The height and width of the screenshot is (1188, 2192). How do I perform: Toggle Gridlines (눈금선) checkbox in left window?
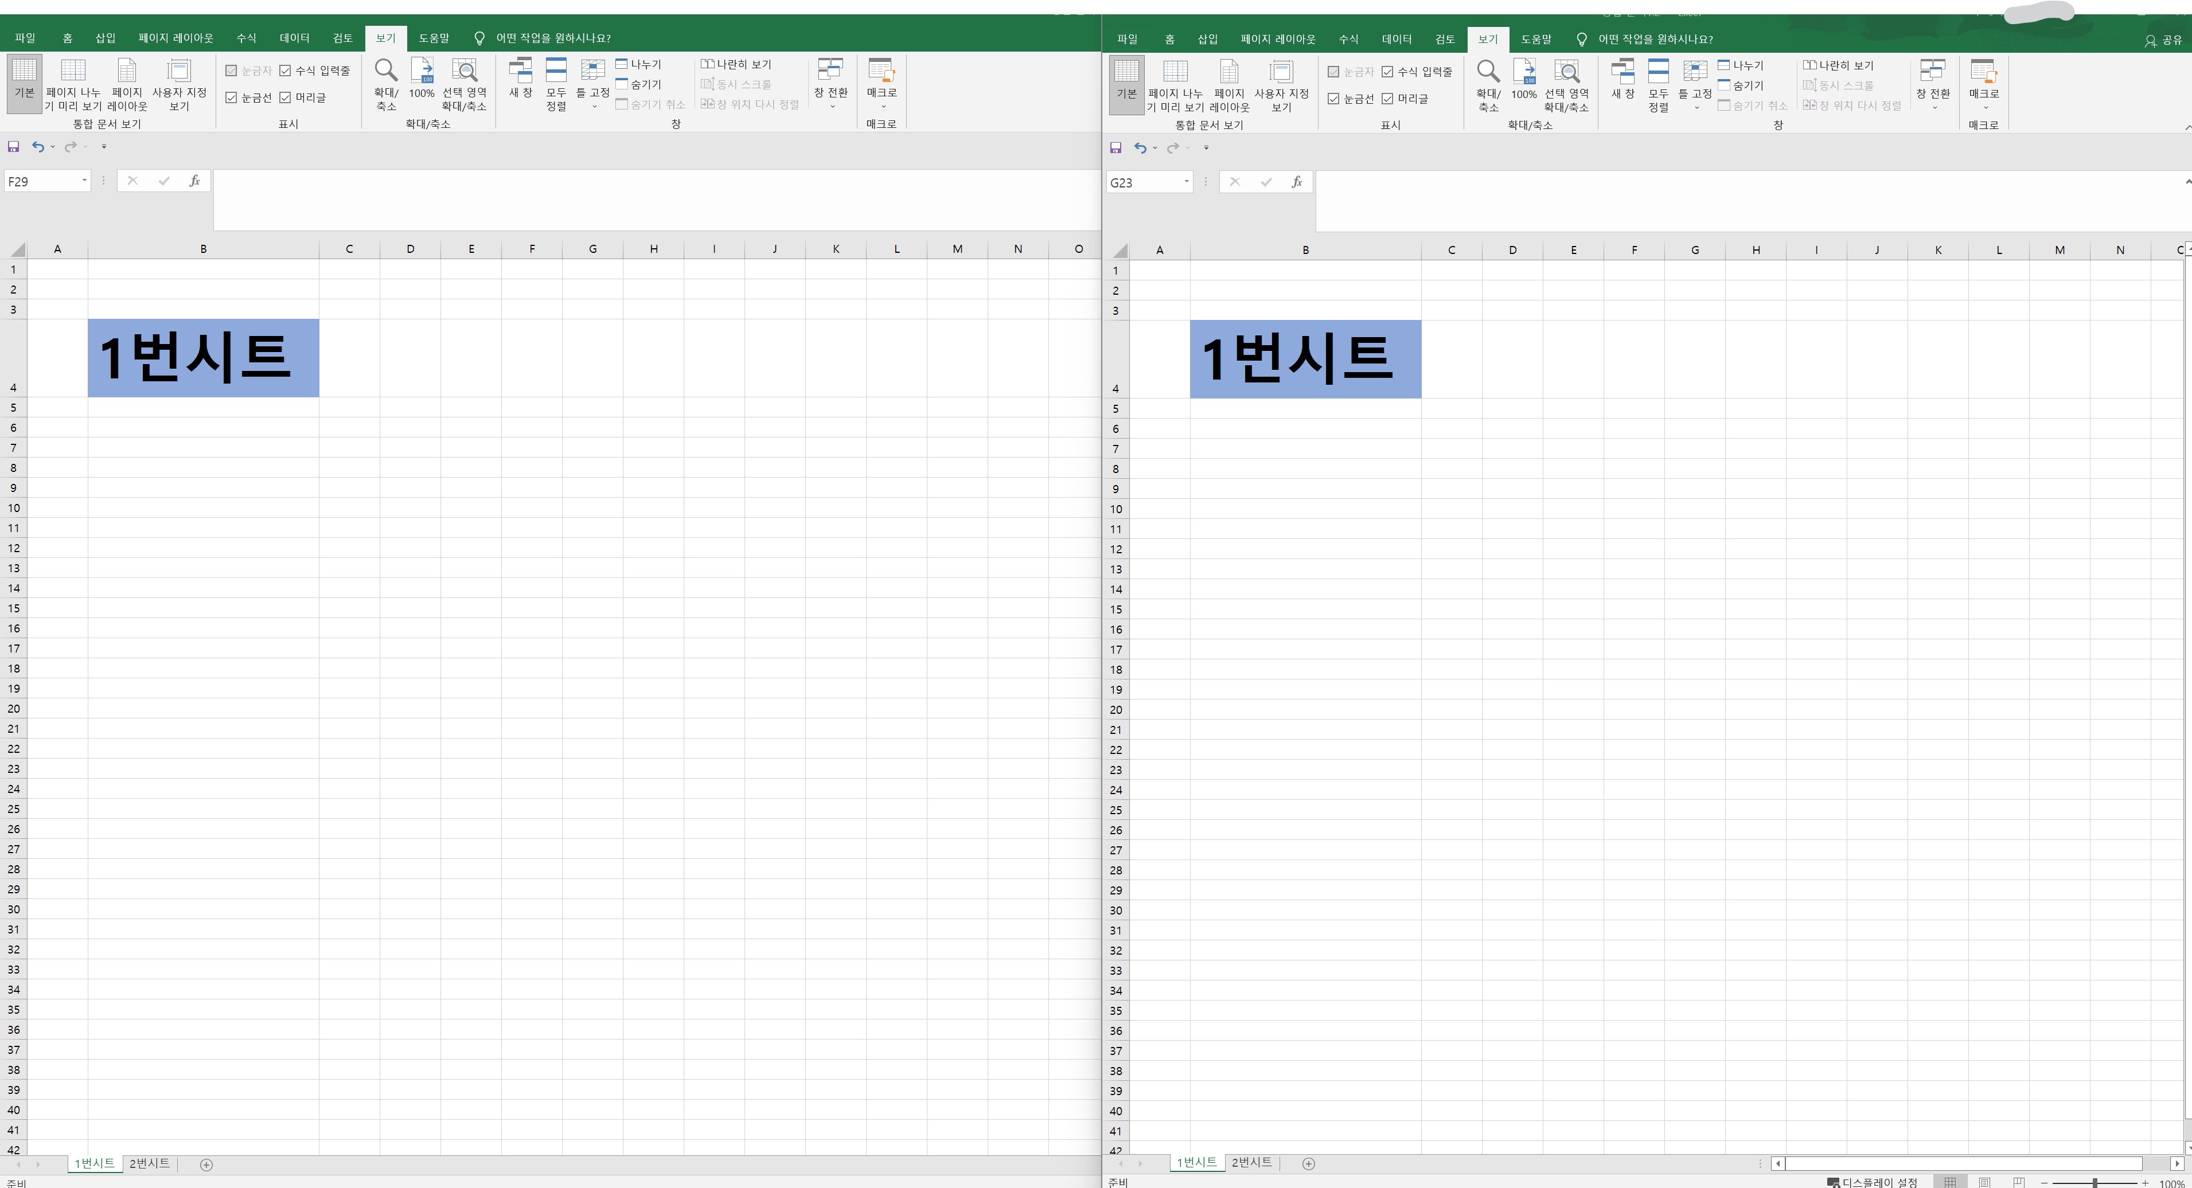pos(232,98)
